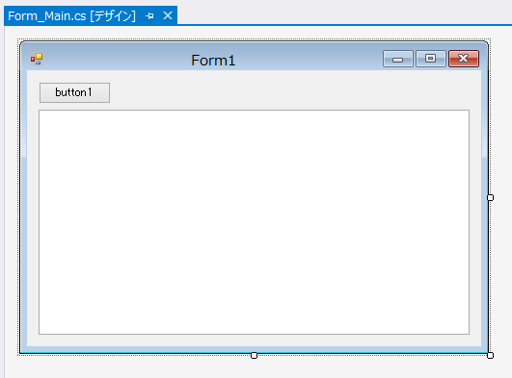Click gray form padding beneath the white text box
Image resolution: width=512 pixels, height=378 pixels.
point(254,340)
